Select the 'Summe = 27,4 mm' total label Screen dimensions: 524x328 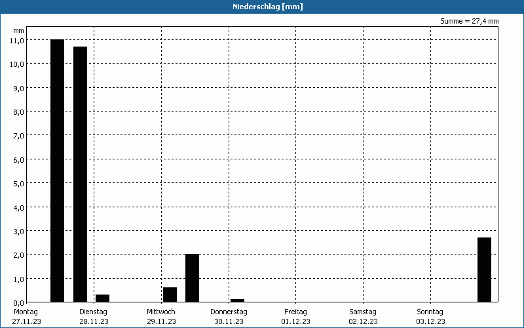click(x=469, y=21)
